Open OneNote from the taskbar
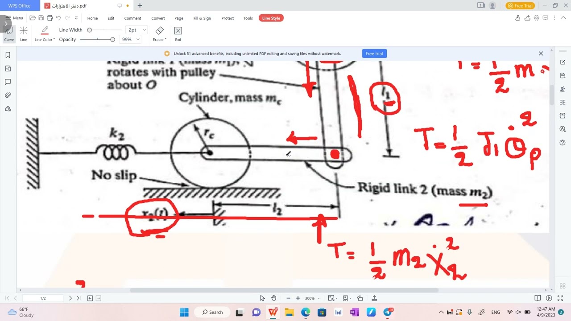This screenshot has height=321, width=571. pos(355,312)
